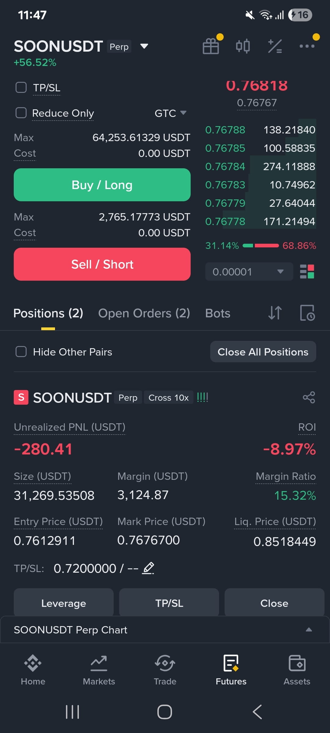330x733 pixels.
Task: Tap the sort positions arrows icon
Action: pyautogui.click(x=275, y=313)
